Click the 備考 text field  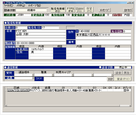103,42
